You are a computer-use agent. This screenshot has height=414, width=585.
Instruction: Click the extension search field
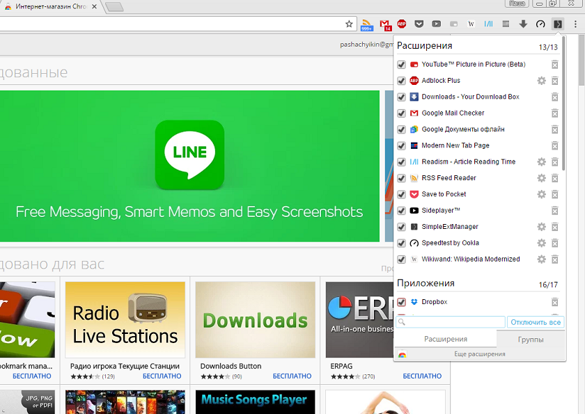click(x=451, y=322)
